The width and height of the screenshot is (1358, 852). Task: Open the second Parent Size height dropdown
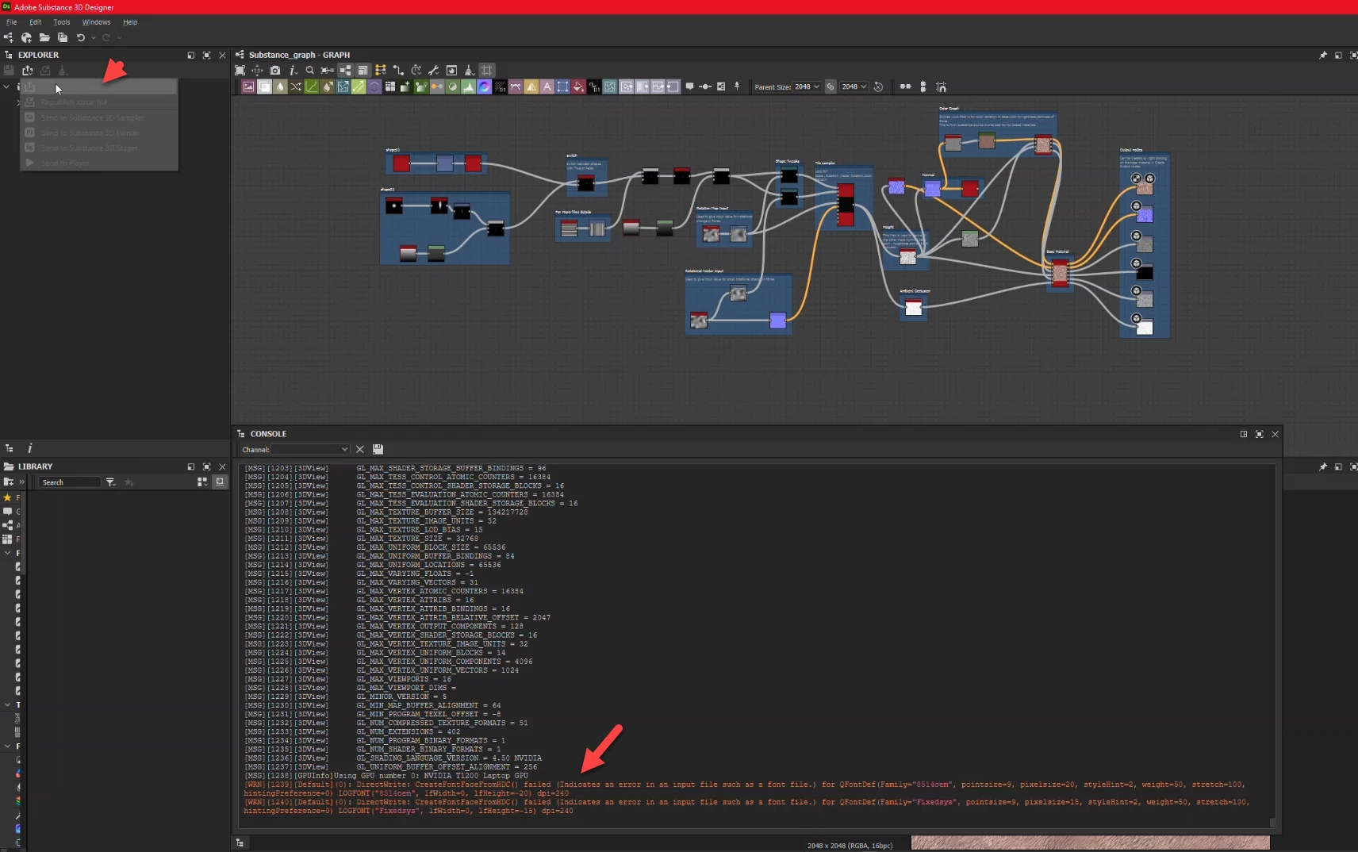click(854, 86)
